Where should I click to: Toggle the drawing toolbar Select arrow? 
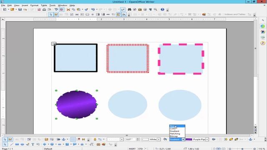(x=5, y=145)
